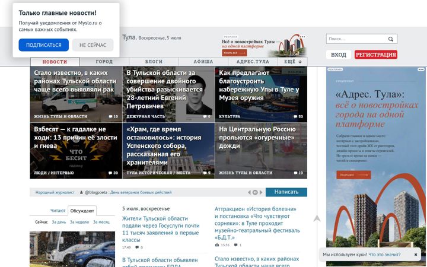Go to previous blog ticker item
This screenshot has height=267, width=427.
coord(249,192)
